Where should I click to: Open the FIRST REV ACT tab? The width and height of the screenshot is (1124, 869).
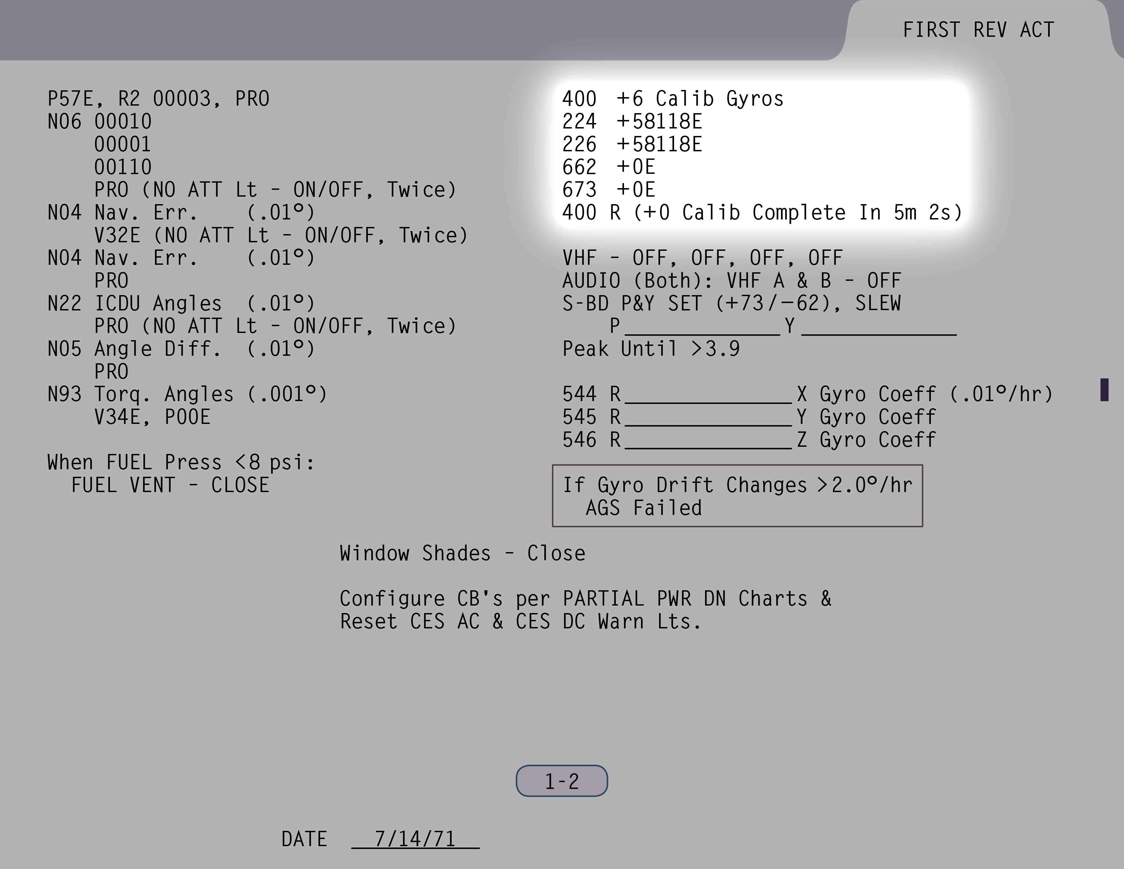(978, 30)
